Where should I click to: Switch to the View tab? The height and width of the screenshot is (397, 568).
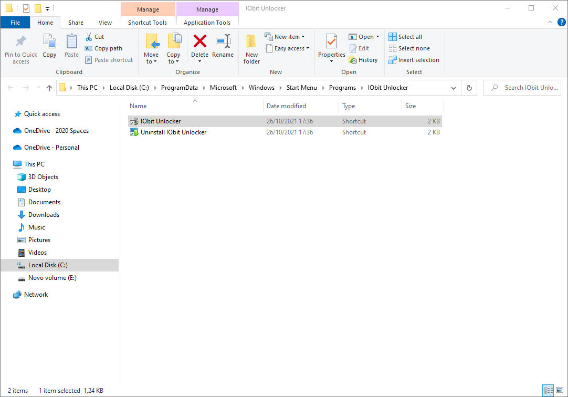click(105, 23)
